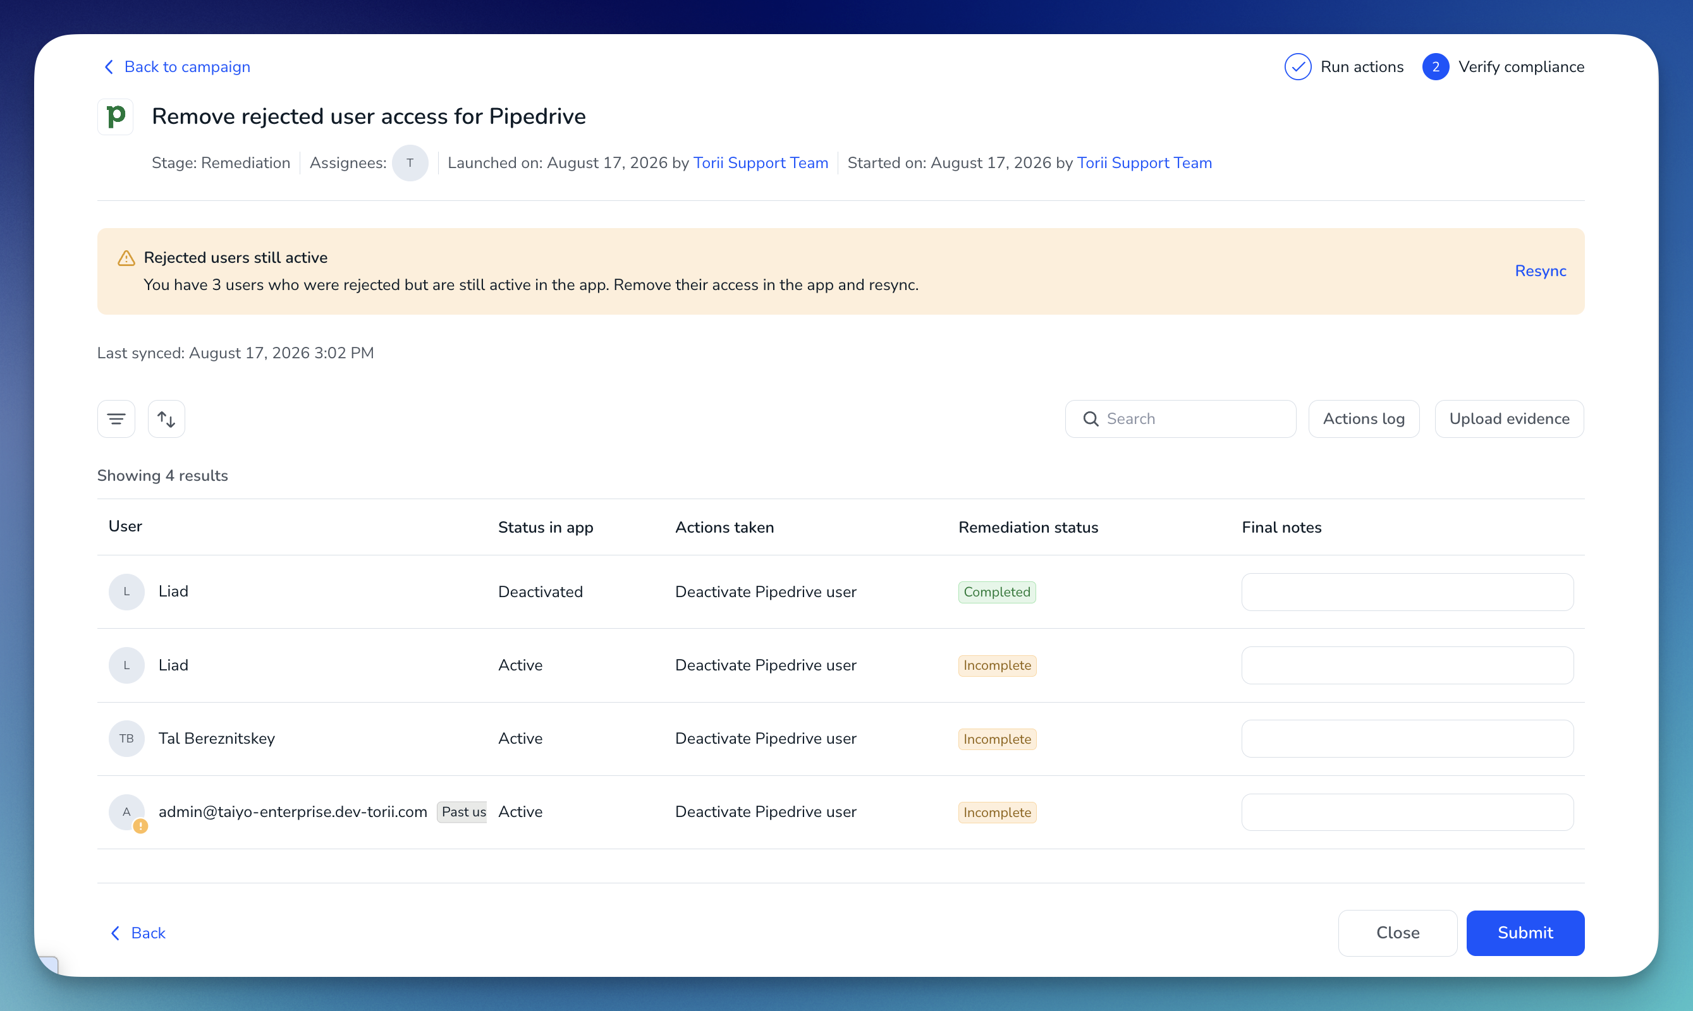1693x1011 pixels.
Task: Click the avatar of the Deactivated Liad user
Action: pyautogui.click(x=127, y=591)
